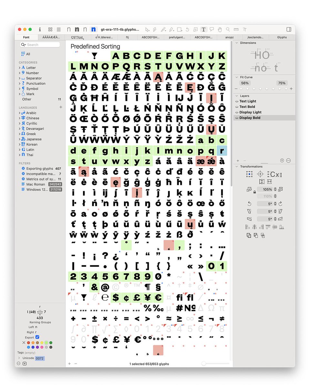Open the ftj tab

coord(128,37)
